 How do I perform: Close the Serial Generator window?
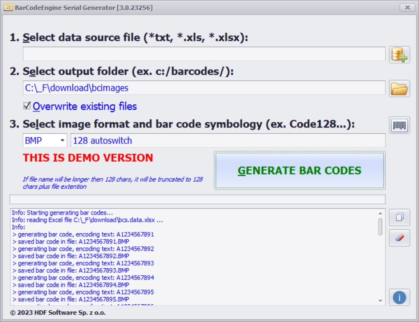click(x=407, y=8)
